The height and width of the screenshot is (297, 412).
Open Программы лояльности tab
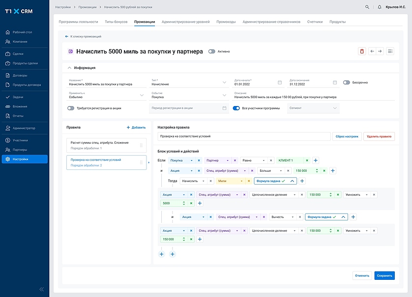tap(78, 22)
